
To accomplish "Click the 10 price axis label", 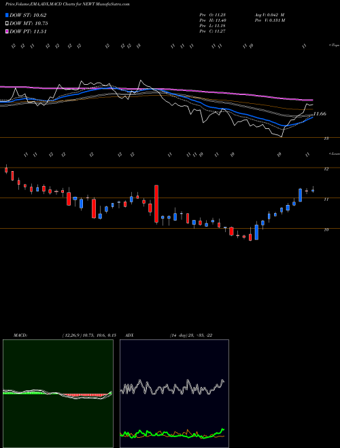I will [x=326, y=229].
